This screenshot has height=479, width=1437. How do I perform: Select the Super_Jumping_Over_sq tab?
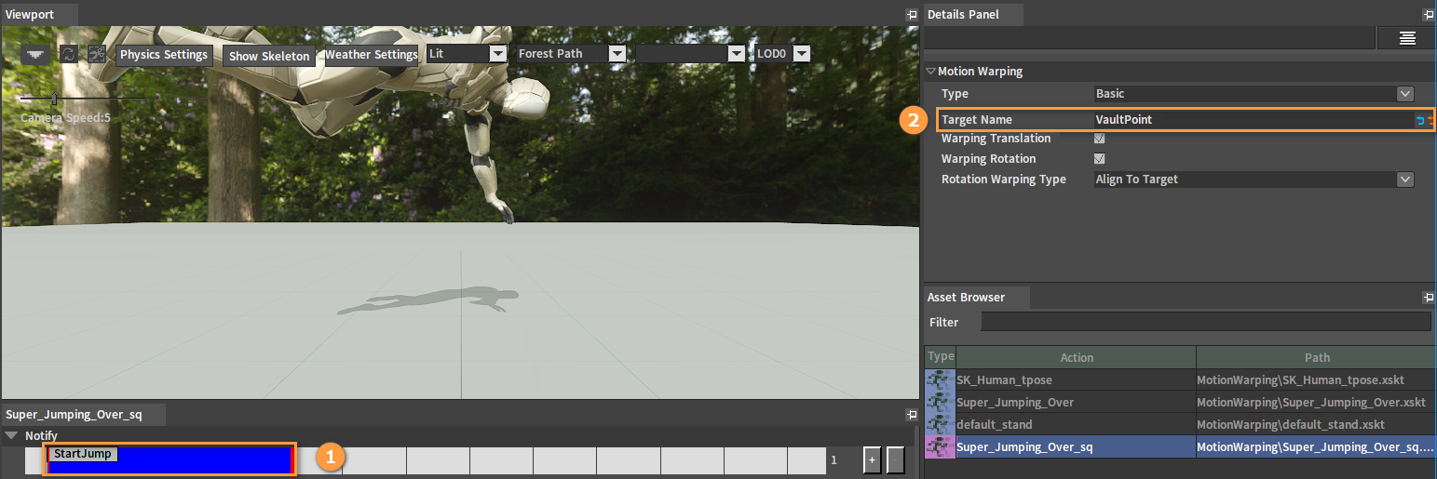[x=83, y=414]
